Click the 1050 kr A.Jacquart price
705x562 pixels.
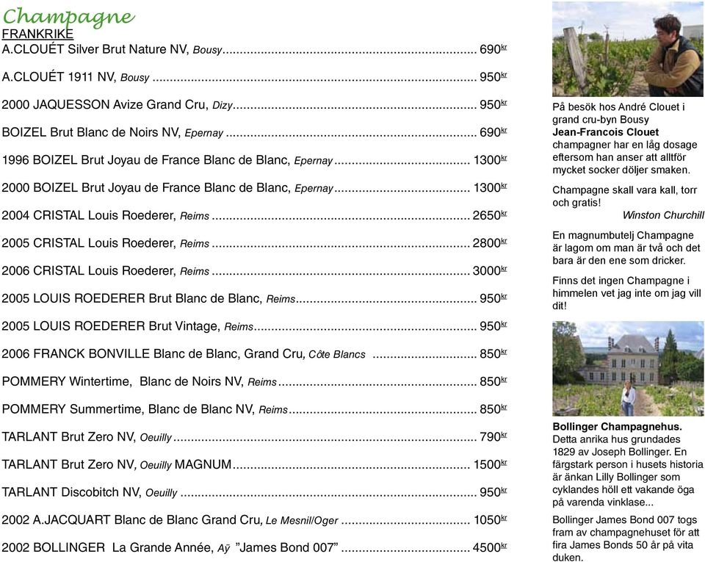(490, 519)
